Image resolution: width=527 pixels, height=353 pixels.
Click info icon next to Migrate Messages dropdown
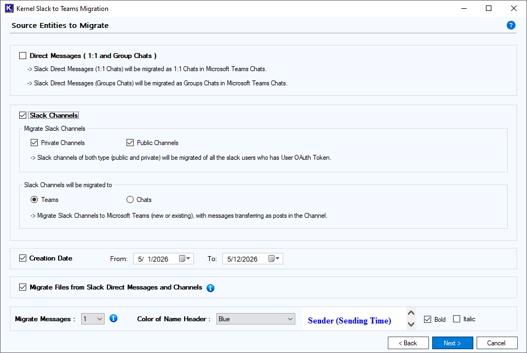[113, 318]
